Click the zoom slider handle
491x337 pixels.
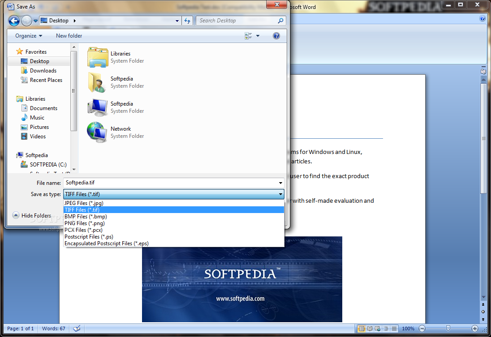coord(448,328)
